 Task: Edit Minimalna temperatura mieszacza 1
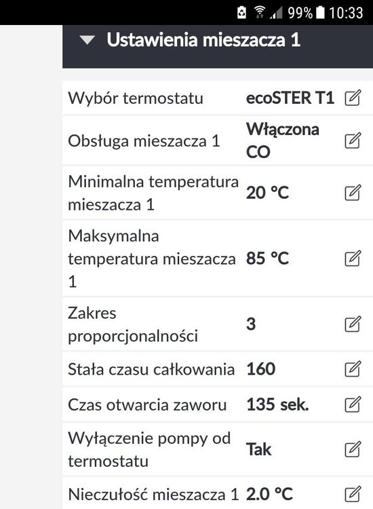click(353, 193)
